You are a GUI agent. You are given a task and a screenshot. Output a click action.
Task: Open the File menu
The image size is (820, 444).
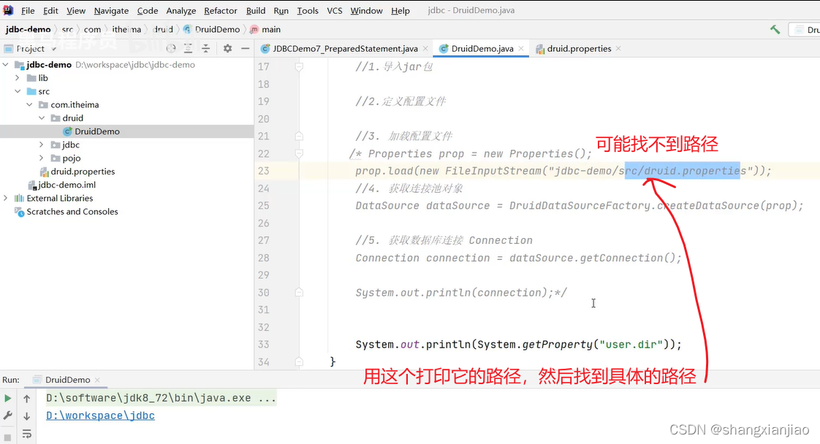pyautogui.click(x=28, y=10)
